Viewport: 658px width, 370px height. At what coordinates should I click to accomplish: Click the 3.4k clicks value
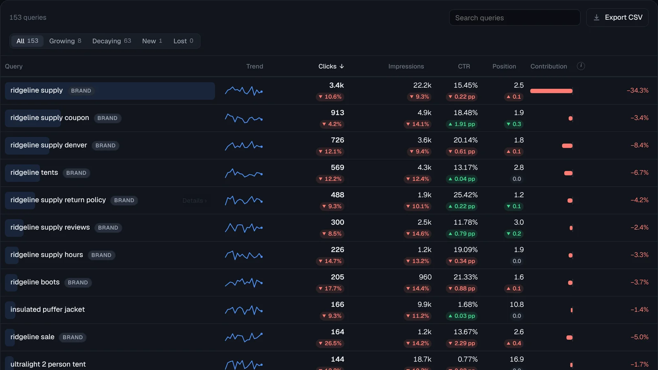point(336,86)
